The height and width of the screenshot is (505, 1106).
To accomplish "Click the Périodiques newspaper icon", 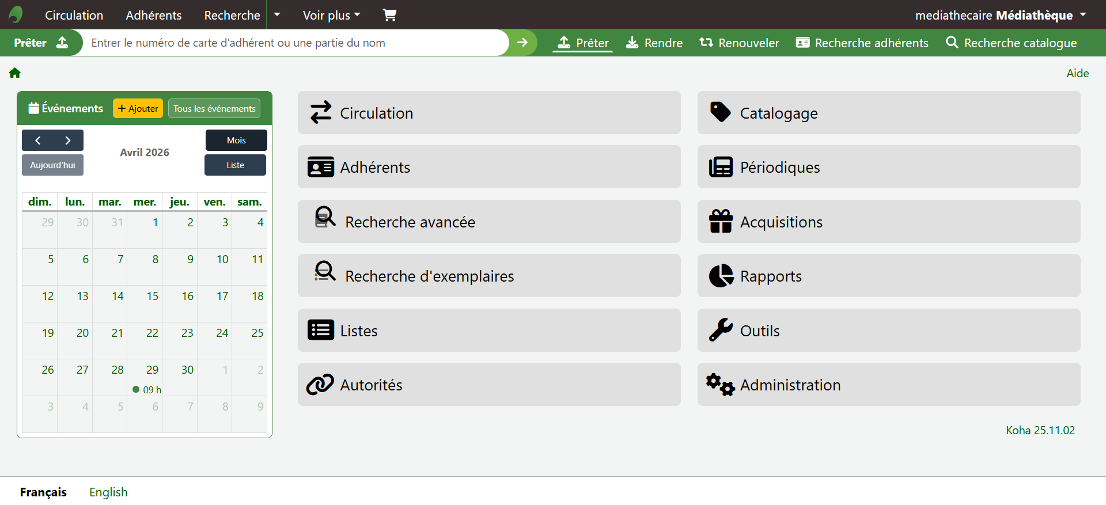I will point(721,167).
